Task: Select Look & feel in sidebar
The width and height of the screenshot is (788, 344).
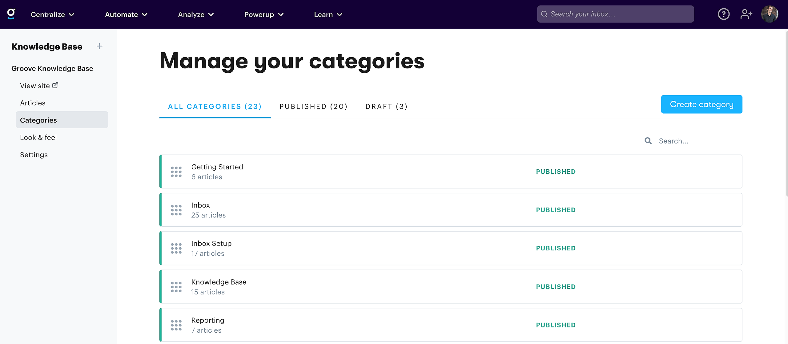Action: click(x=38, y=137)
